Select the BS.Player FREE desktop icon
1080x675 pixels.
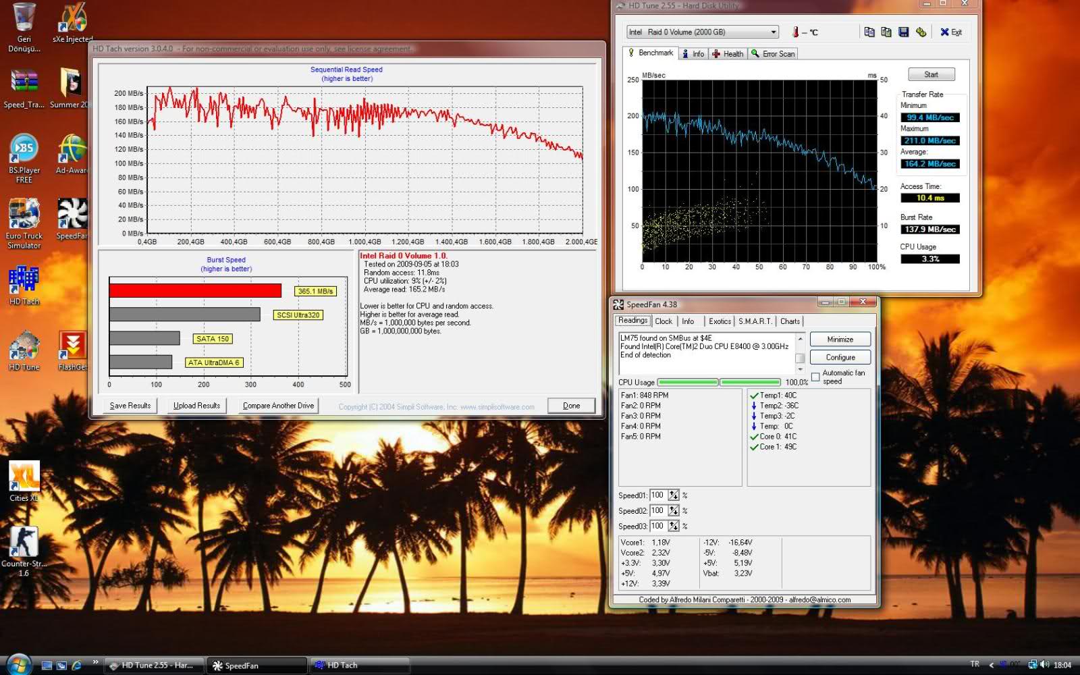coord(24,158)
